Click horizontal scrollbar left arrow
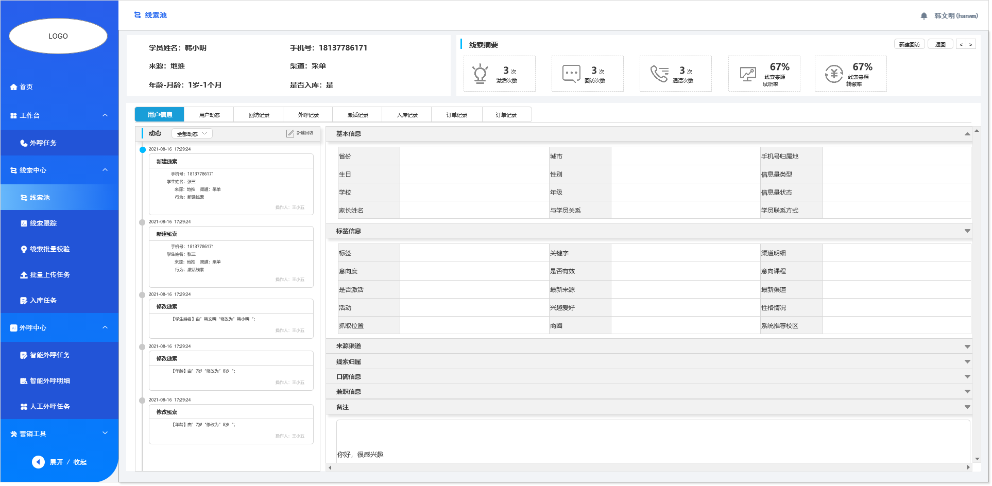This screenshot has height=486, width=992. click(330, 467)
